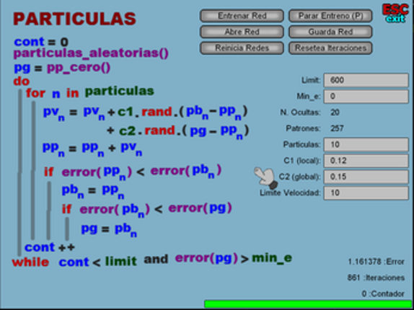Click the Patrones: label
Image resolution: width=414 pixels, height=310 pixels.
coord(304,128)
